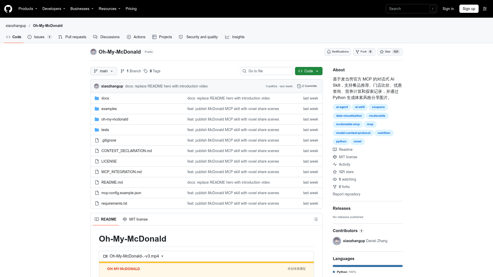Switch to the Issues tab
493x277 pixels.
pyautogui.click(x=40, y=37)
